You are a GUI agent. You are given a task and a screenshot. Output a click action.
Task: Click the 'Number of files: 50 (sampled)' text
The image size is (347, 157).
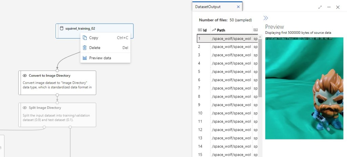tap(225, 20)
